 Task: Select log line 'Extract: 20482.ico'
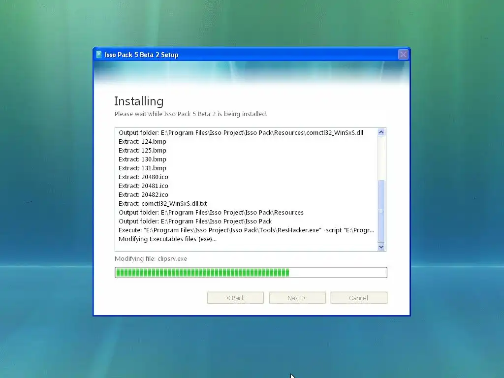tap(143, 194)
